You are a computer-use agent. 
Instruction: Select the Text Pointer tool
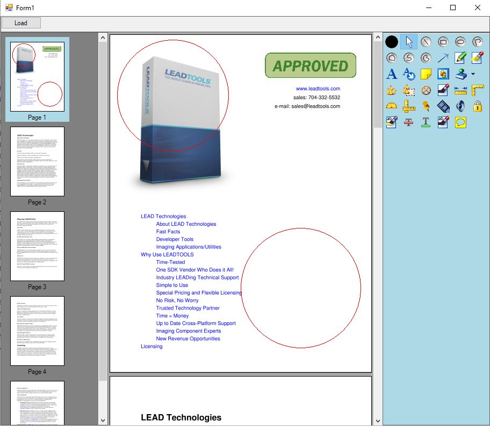pos(409,74)
